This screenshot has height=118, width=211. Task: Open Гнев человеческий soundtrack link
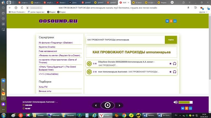[x=48, y=51]
